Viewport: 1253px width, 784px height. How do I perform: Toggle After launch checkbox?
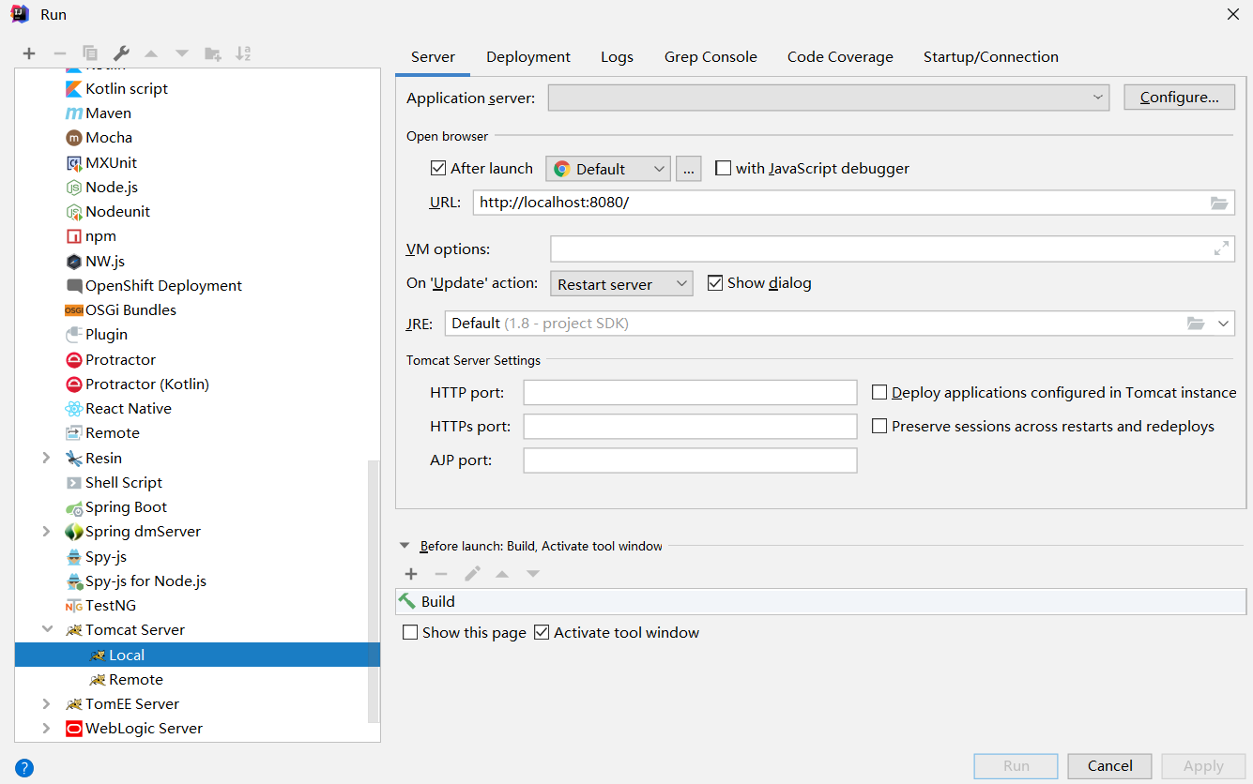(x=437, y=169)
